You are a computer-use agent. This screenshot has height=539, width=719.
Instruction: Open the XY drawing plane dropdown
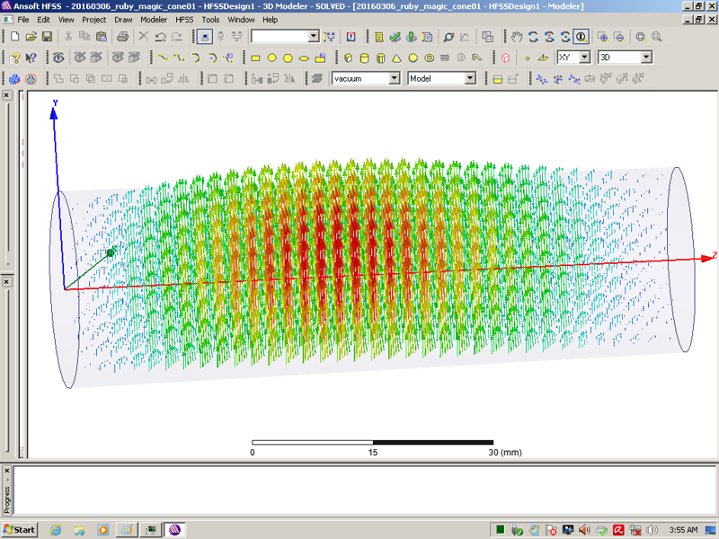(x=584, y=57)
